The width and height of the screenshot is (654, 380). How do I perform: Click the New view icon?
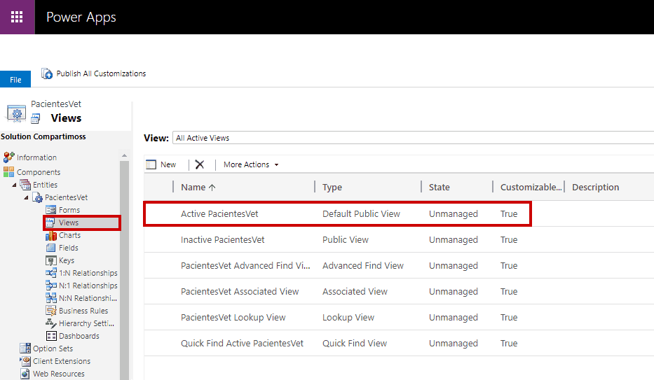[x=151, y=165]
